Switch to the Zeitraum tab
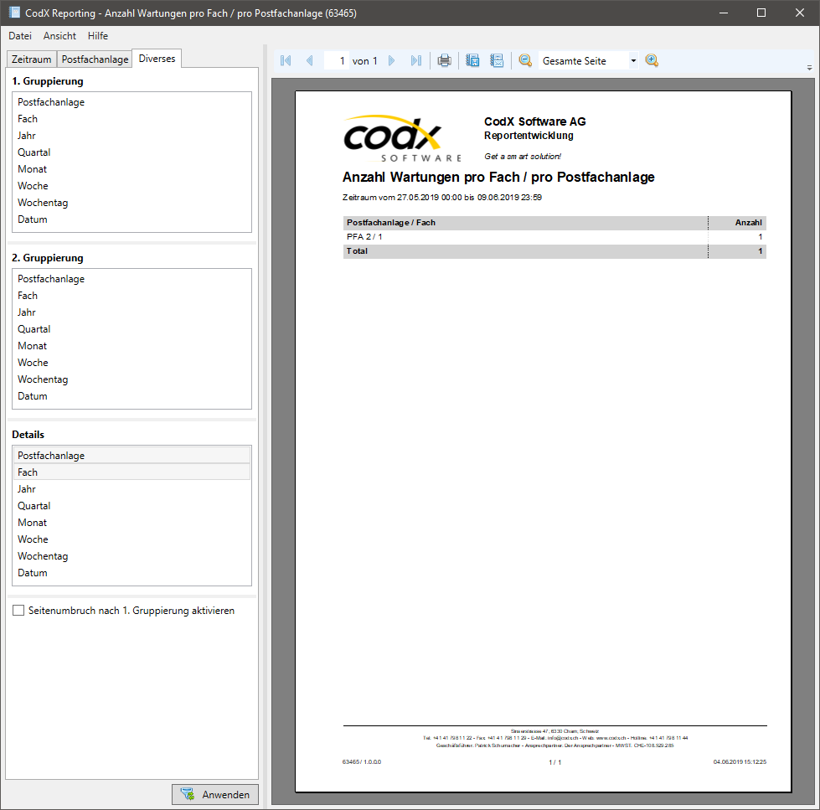This screenshot has width=820, height=810. coord(31,59)
